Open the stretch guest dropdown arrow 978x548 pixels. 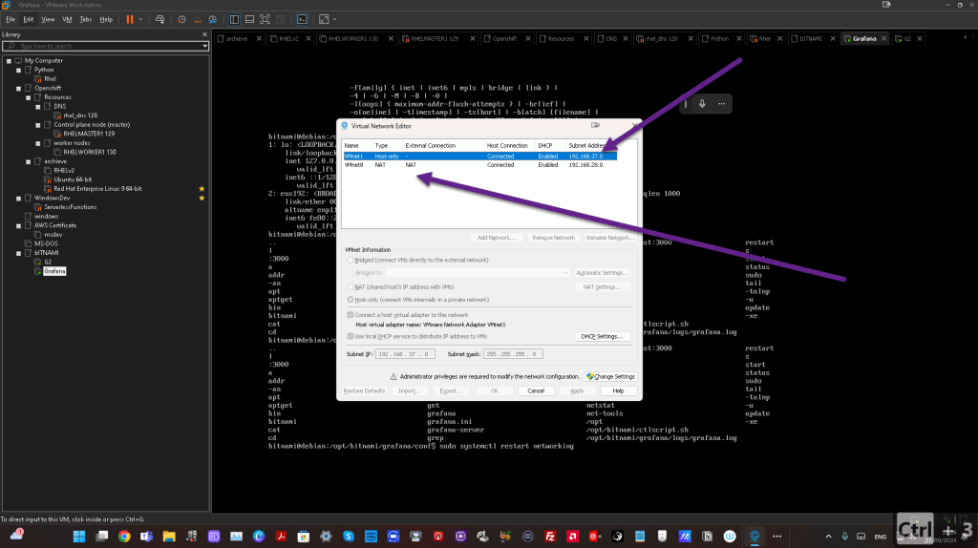tap(335, 19)
